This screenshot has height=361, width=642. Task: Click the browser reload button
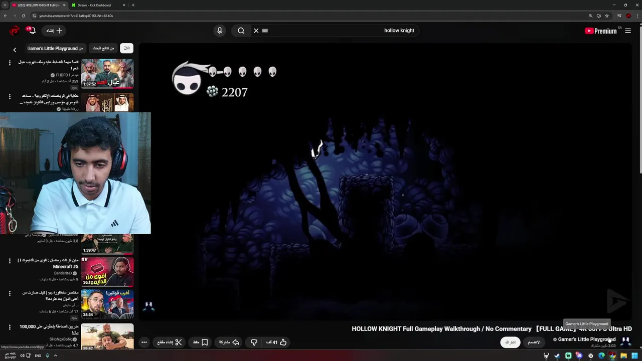pyautogui.click(x=23, y=16)
